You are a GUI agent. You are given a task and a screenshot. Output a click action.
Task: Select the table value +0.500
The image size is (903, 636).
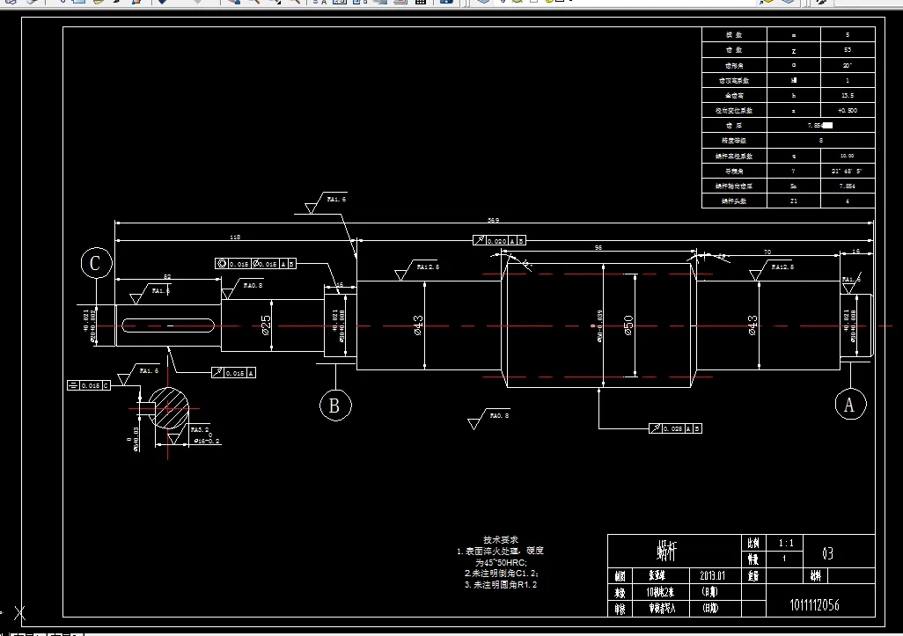click(x=848, y=110)
